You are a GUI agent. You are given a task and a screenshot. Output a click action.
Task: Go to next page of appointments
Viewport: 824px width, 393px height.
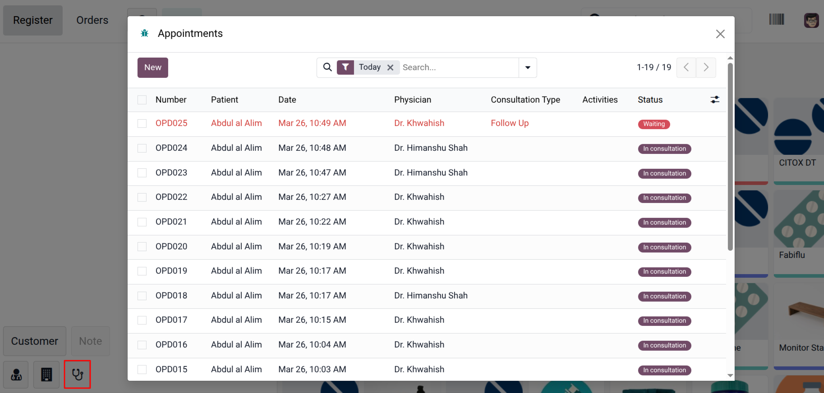coord(706,68)
